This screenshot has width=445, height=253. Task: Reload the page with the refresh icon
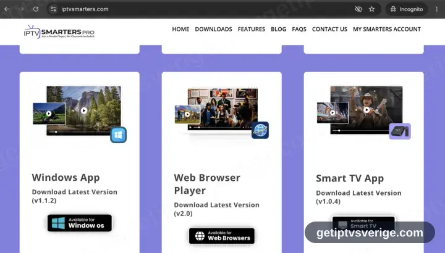tap(36, 9)
